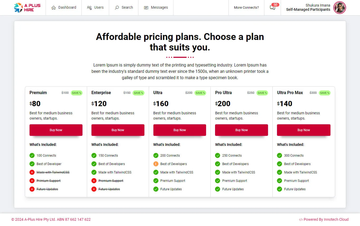
Task: Go to the Dashboard menu item
Action: pos(67,8)
